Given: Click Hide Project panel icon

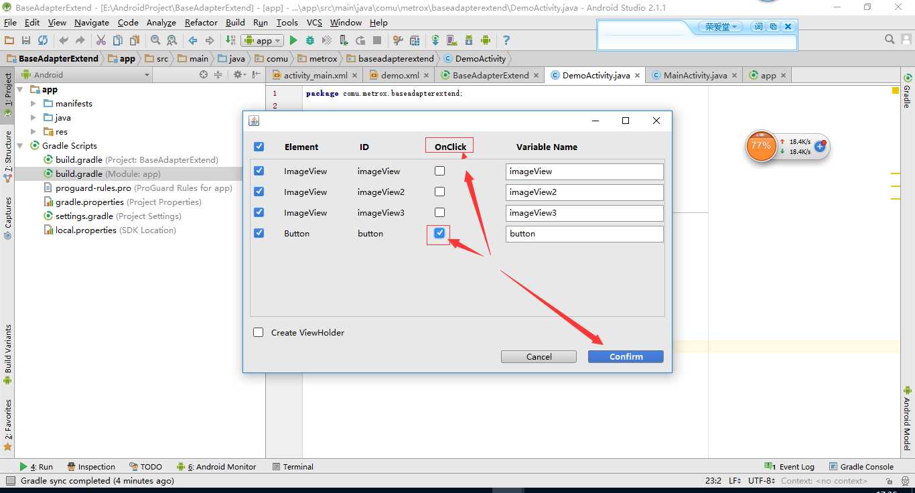Looking at the screenshot, I should [257, 75].
